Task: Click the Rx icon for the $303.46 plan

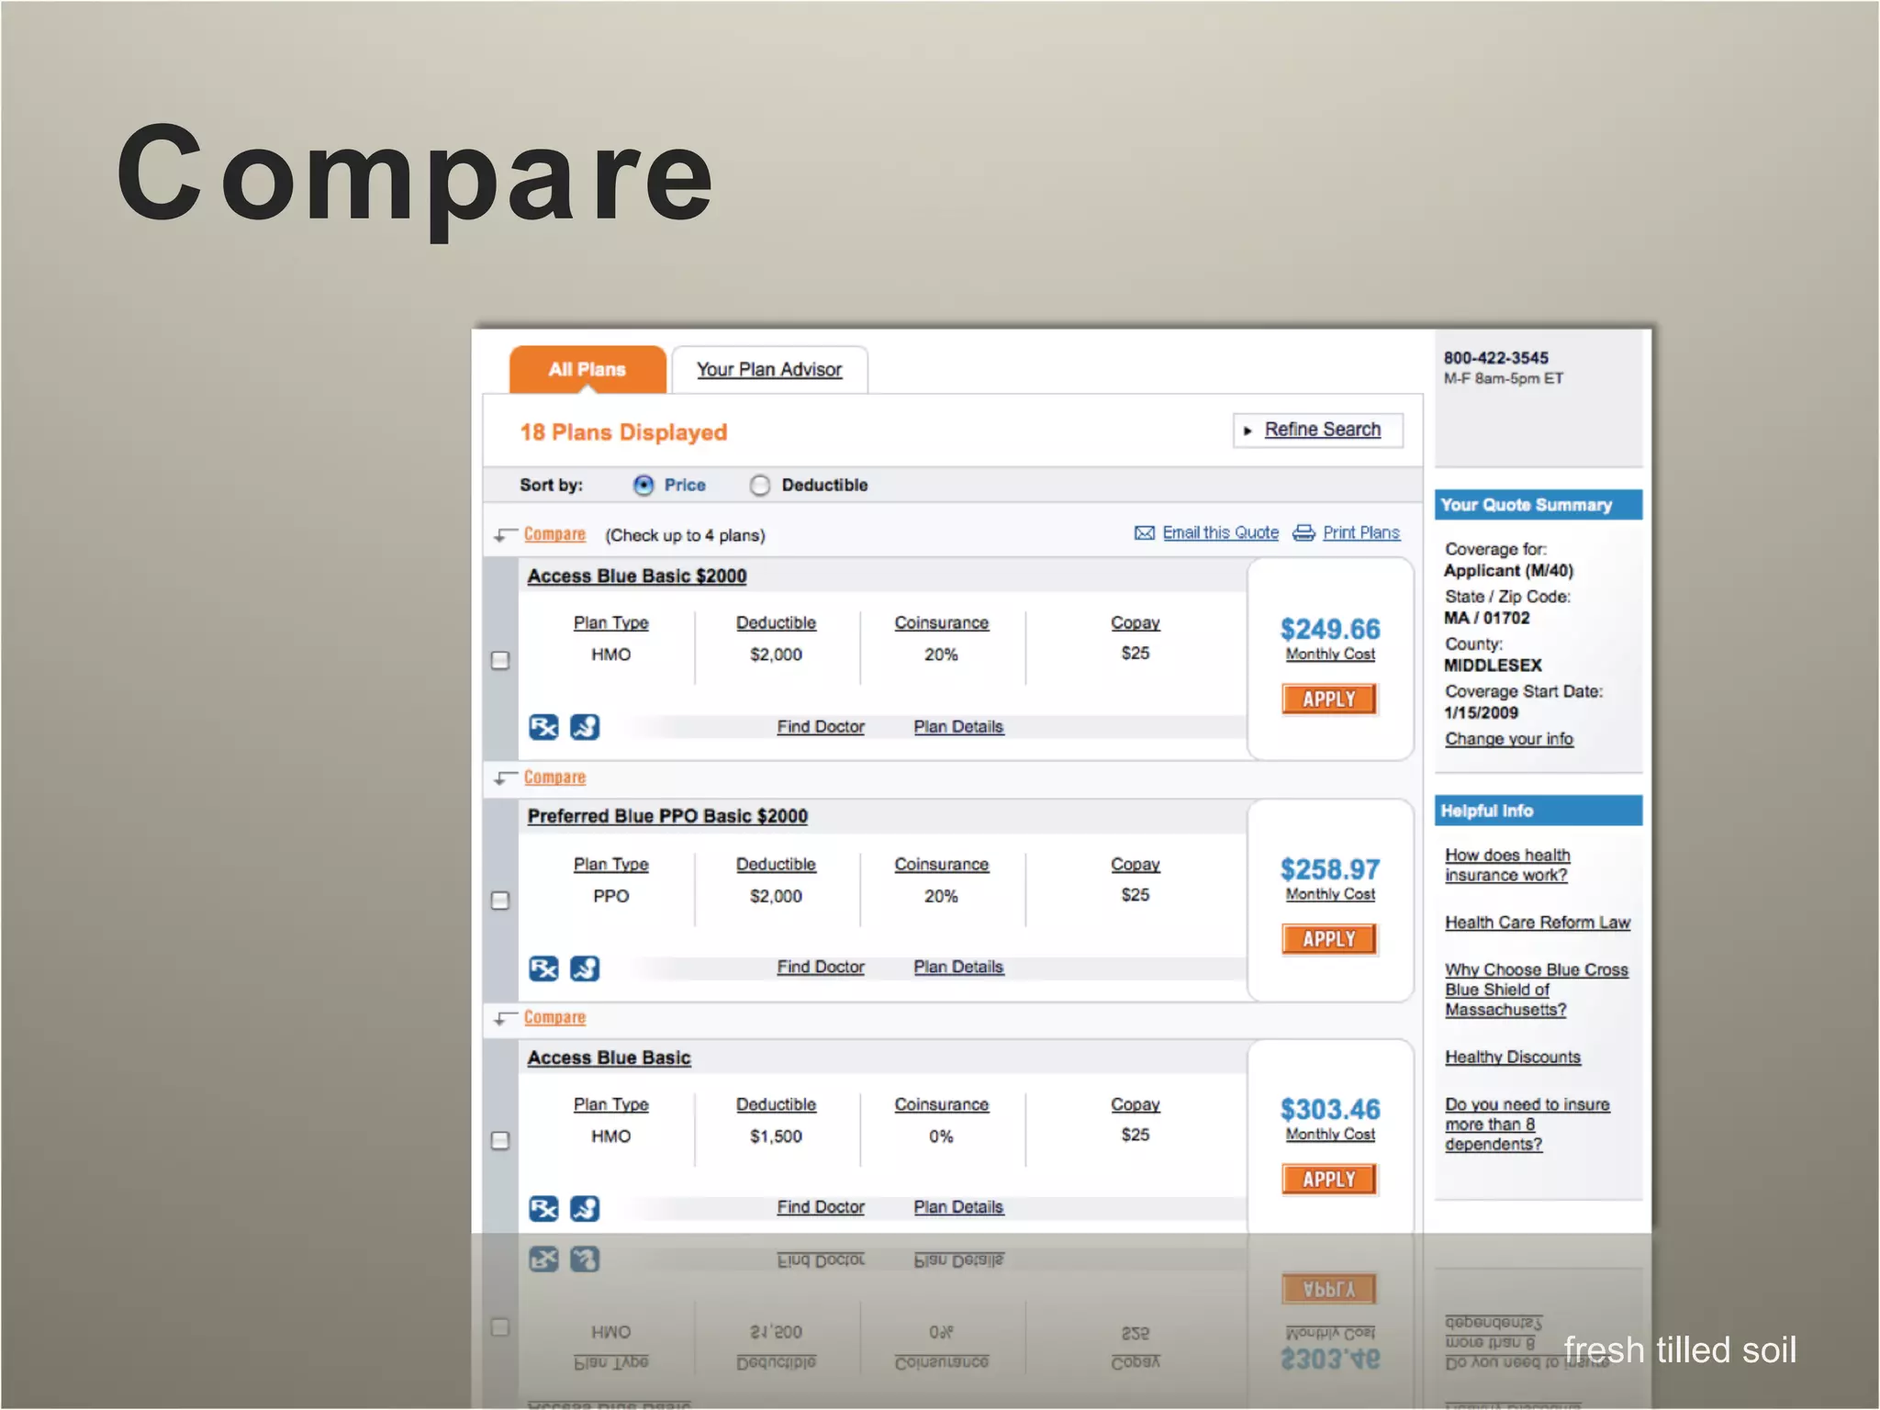Action: click(x=544, y=1208)
